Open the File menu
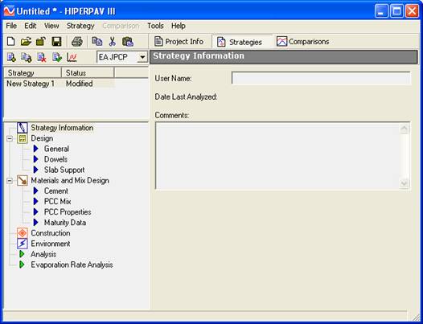 pos(11,26)
